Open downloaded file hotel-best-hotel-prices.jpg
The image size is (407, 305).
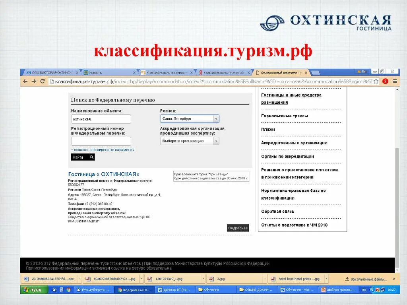tap(296, 279)
